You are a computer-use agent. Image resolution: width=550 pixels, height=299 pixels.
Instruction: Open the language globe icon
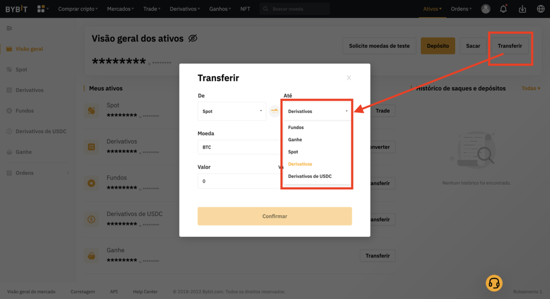click(540, 9)
